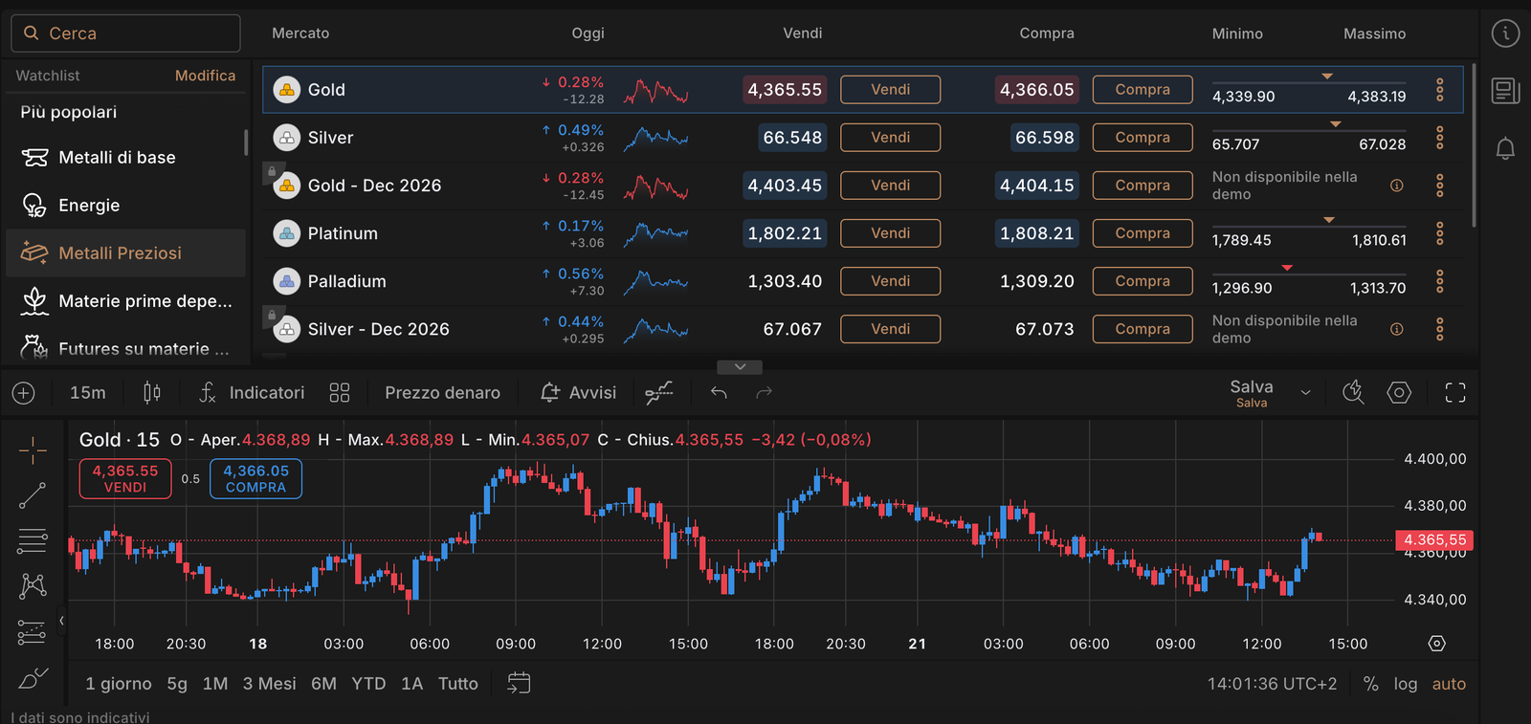1531x724 pixels.
Task: Select the forecasting and measurement tool
Action: [32, 632]
